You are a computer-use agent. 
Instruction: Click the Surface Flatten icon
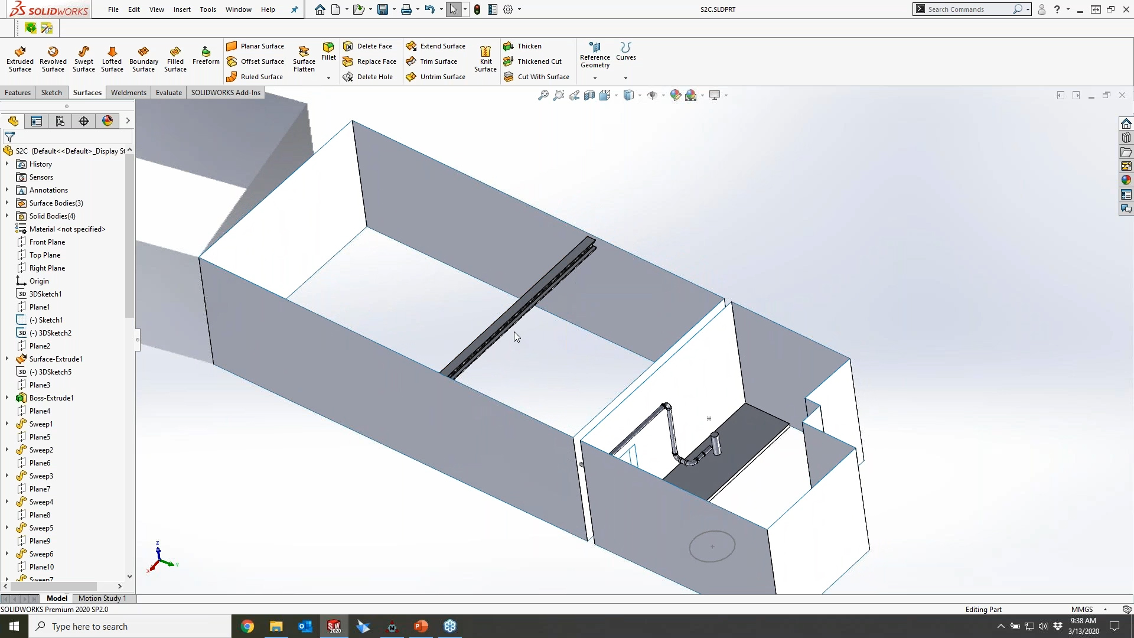[304, 59]
